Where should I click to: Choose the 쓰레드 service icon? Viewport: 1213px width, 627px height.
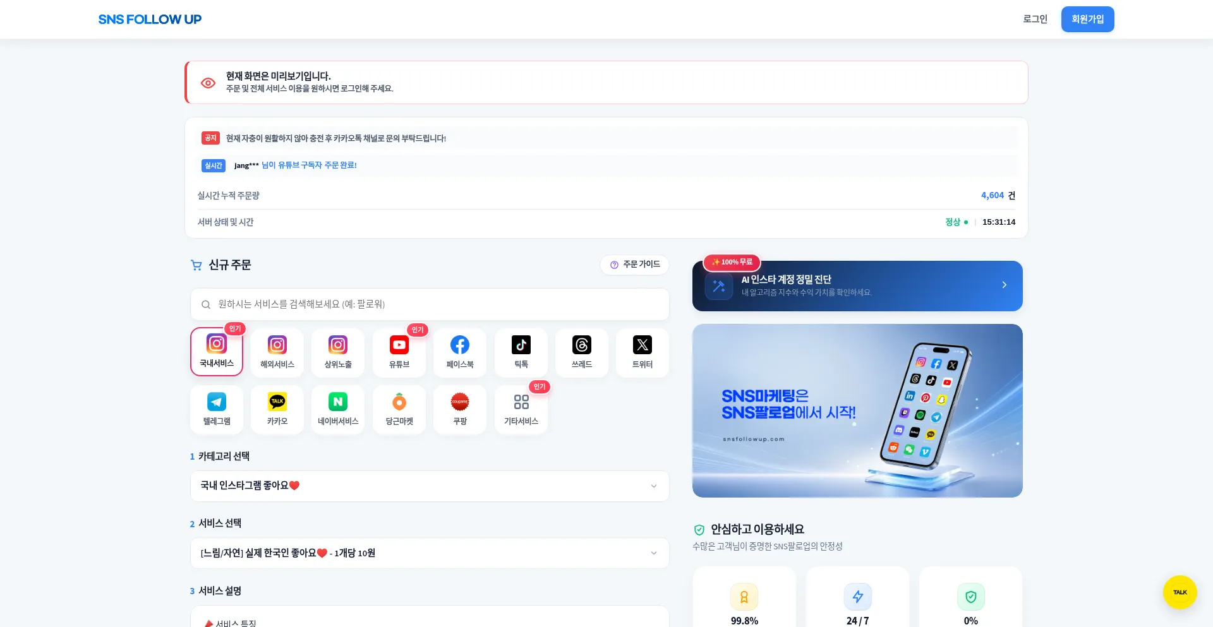pyautogui.click(x=582, y=345)
